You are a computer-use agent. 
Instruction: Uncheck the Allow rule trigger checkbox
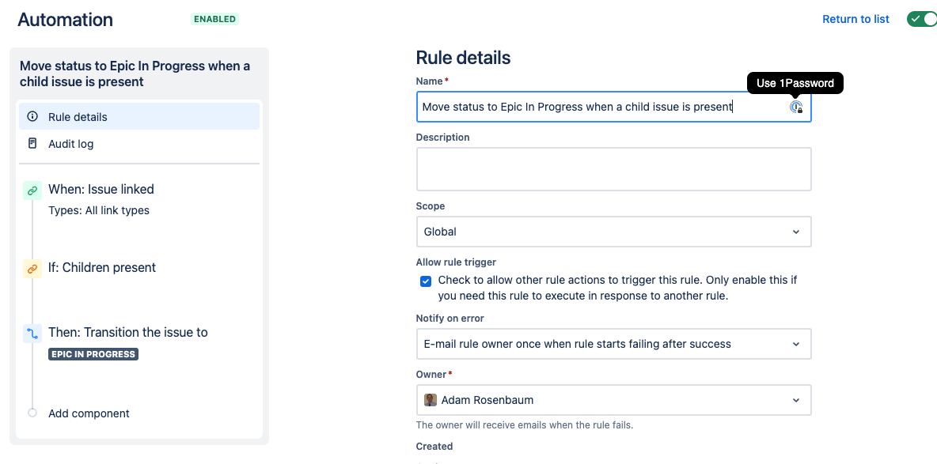pyautogui.click(x=426, y=281)
